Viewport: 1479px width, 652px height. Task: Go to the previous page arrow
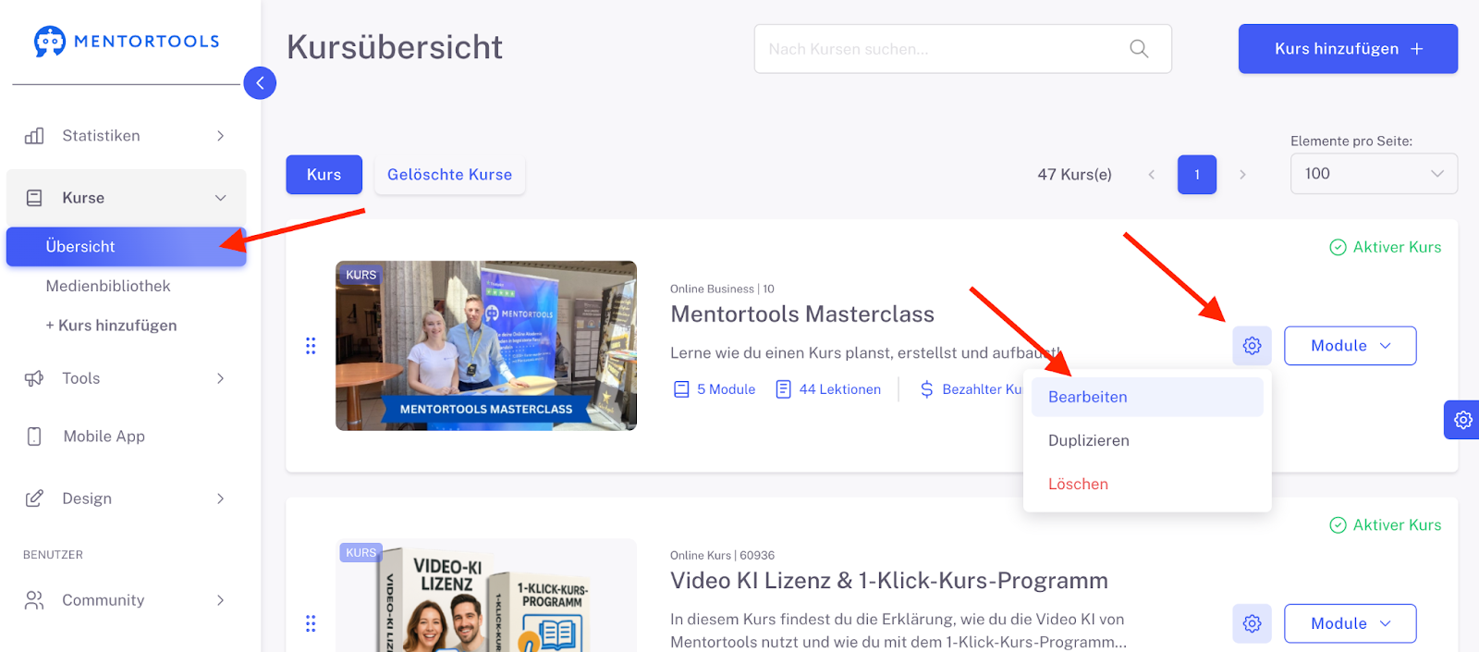click(1152, 175)
